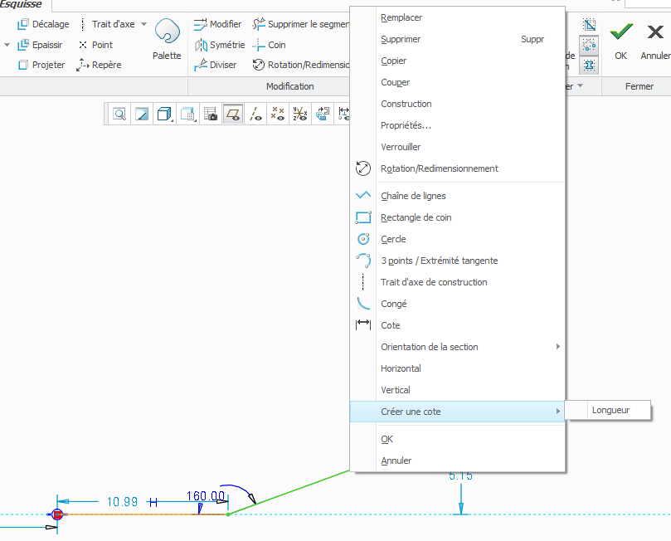Expand the ribbon group overflow arrow near Fermer

(x=581, y=85)
